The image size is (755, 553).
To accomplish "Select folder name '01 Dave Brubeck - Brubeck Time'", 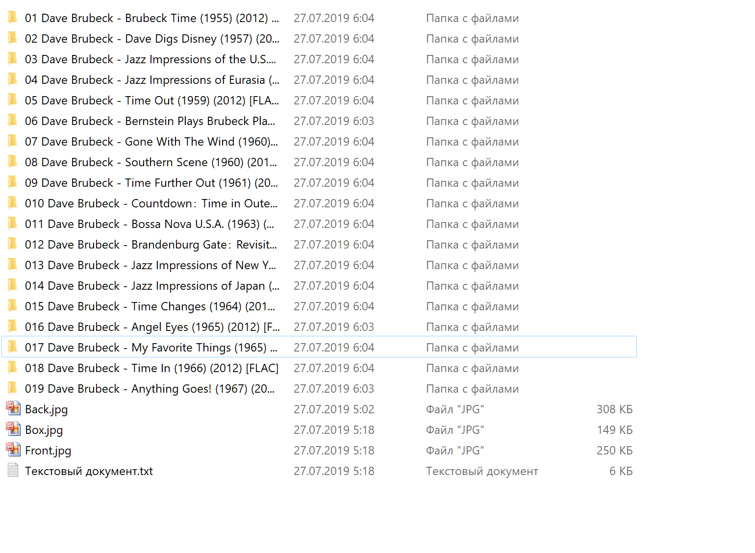I will [152, 18].
